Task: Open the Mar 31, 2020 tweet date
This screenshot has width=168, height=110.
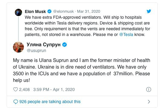Action: (89, 11)
